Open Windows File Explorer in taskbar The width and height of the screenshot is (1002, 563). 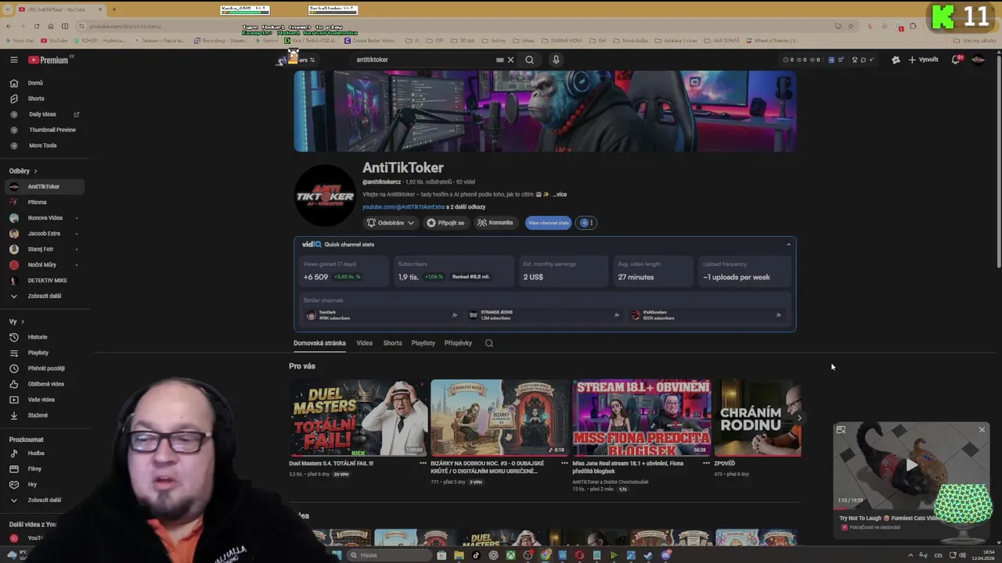click(x=459, y=555)
